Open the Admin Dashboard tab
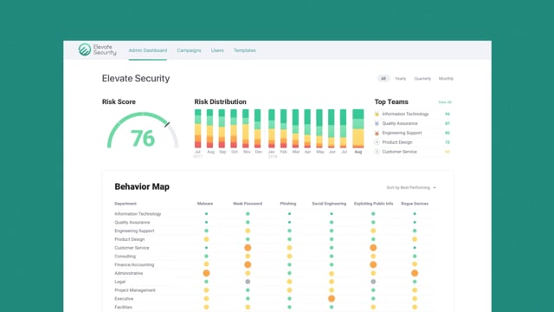The image size is (554, 312). [x=148, y=50]
